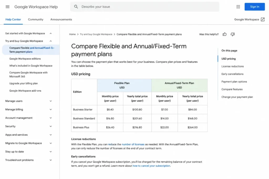Screen dimensions: 269x179
Task: Switch to the Help Center tab
Action: point(13,19)
